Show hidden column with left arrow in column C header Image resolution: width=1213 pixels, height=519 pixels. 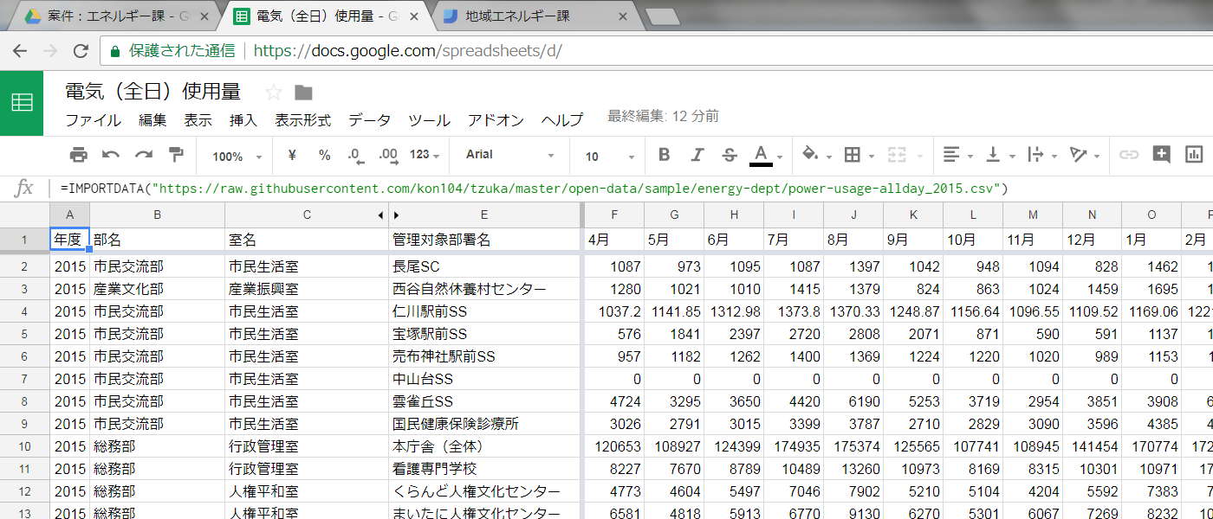(381, 215)
